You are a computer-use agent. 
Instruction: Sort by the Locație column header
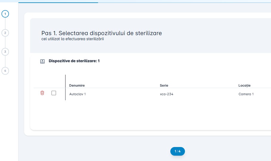[x=244, y=85]
